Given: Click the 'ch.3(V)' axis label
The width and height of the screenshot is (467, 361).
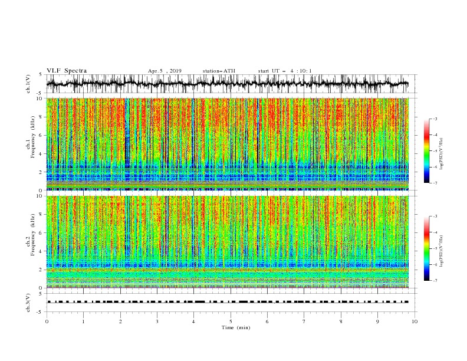Looking at the screenshot, I should (28, 303).
